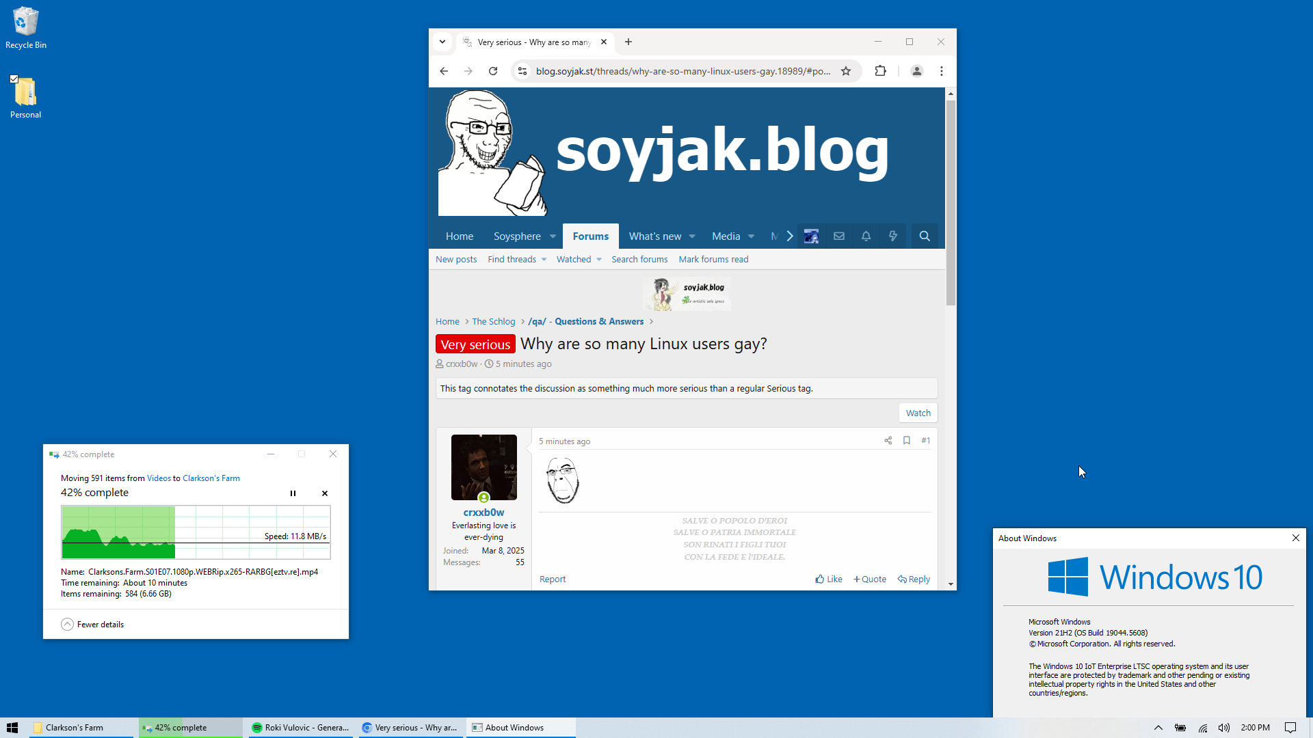Open the lightning bolt what's new icon
Viewport: 1313px width, 738px height.
pyautogui.click(x=892, y=236)
